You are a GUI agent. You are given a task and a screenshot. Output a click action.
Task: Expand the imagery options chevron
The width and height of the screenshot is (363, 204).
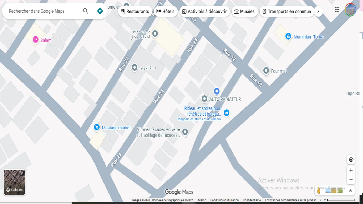[x=350, y=191]
